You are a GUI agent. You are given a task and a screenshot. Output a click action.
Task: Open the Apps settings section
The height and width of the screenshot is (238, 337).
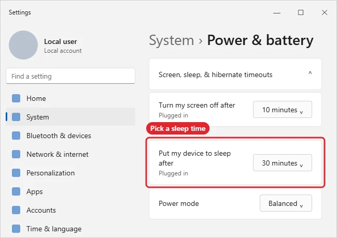pyautogui.click(x=71, y=191)
